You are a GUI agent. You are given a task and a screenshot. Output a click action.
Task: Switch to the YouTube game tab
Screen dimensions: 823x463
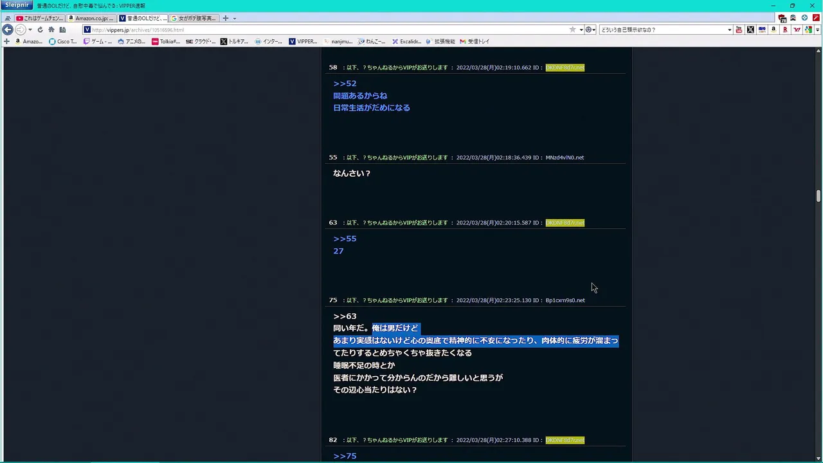40,18
